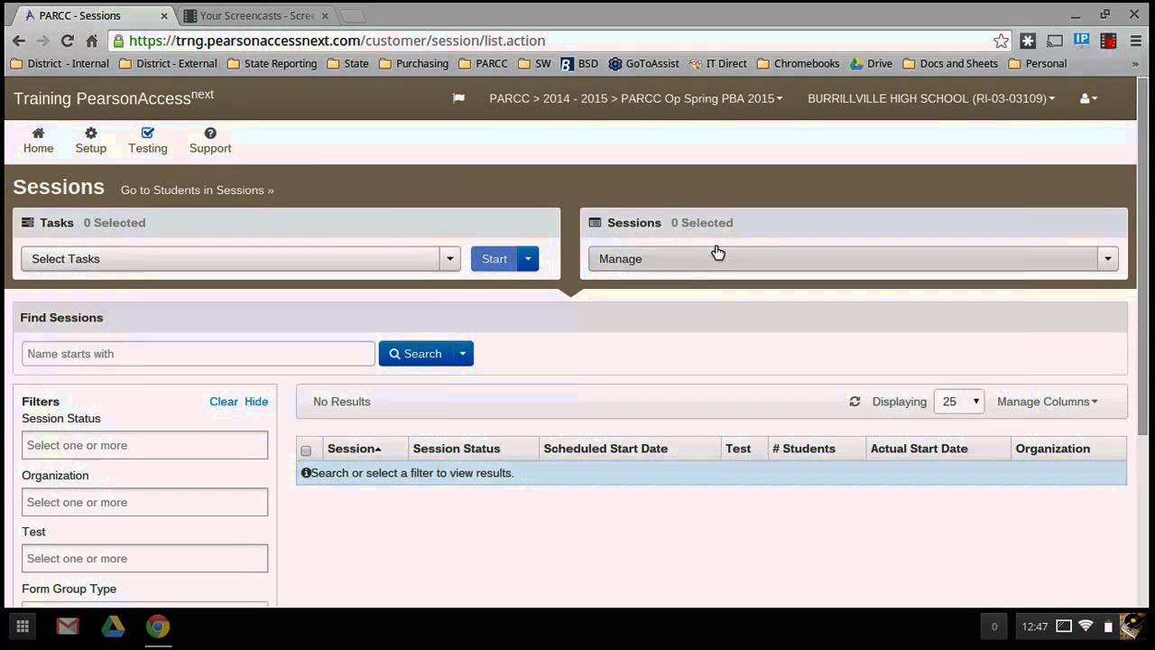This screenshot has height=650, width=1155.
Task: Click the red film extension icon
Action: tap(1109, 41)
